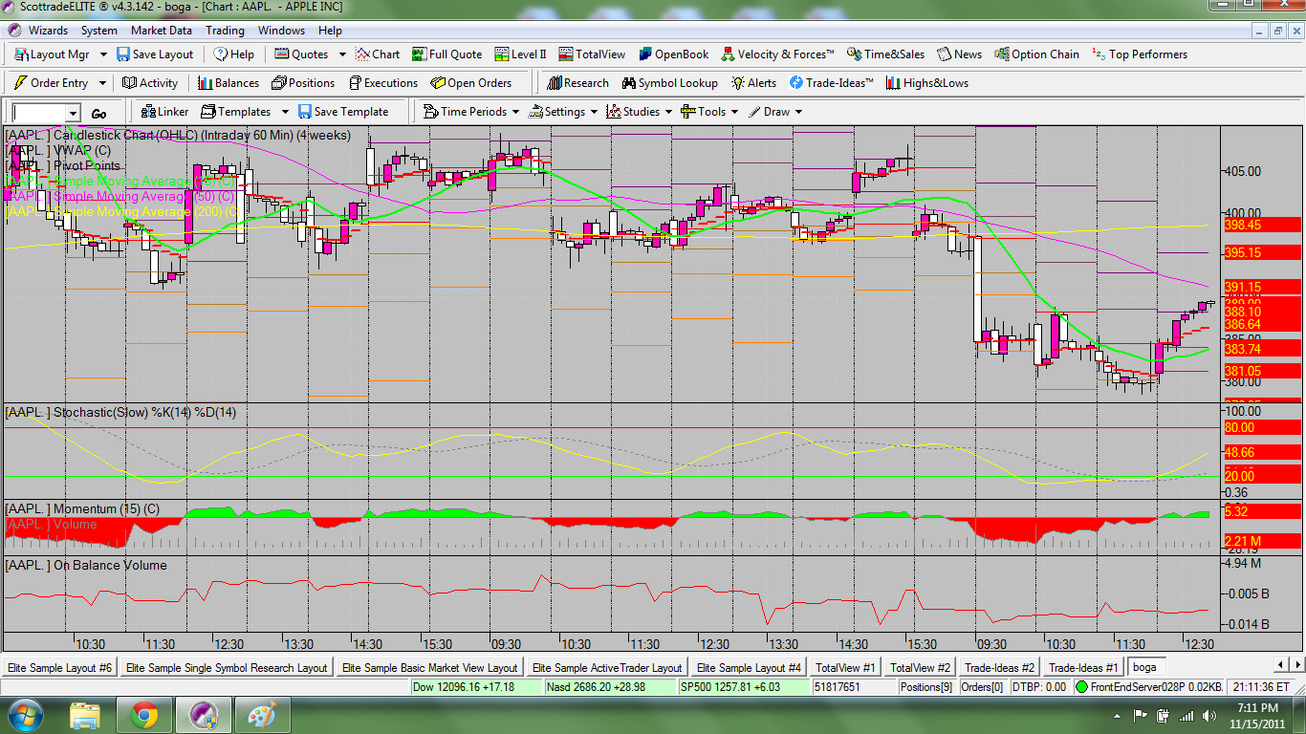Click the Dow index status reading
Viewport: 1306px width, 734px height.
pos(476,687)
